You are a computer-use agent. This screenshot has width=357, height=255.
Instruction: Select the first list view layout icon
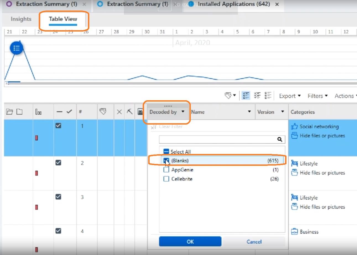tap(246, 95)
